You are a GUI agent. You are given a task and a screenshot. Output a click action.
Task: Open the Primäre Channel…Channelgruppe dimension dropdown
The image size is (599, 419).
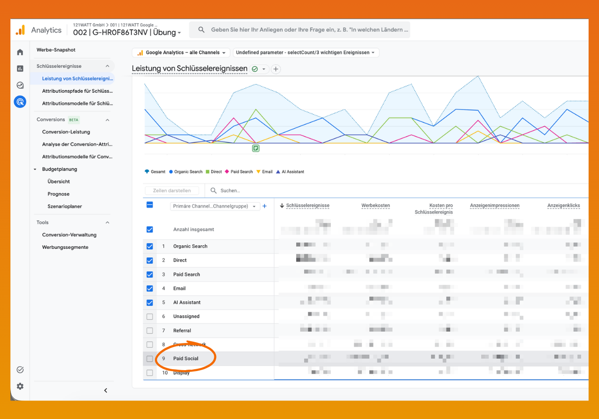coord(215,206)
